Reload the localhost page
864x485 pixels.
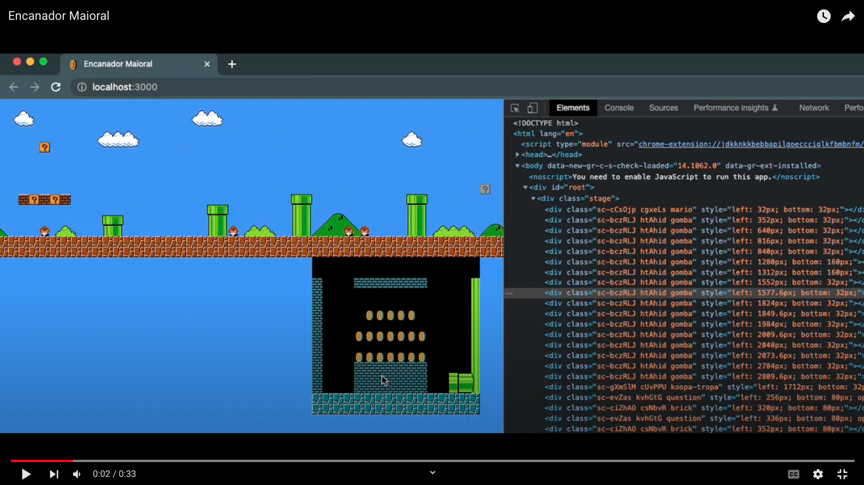[55, 87]
